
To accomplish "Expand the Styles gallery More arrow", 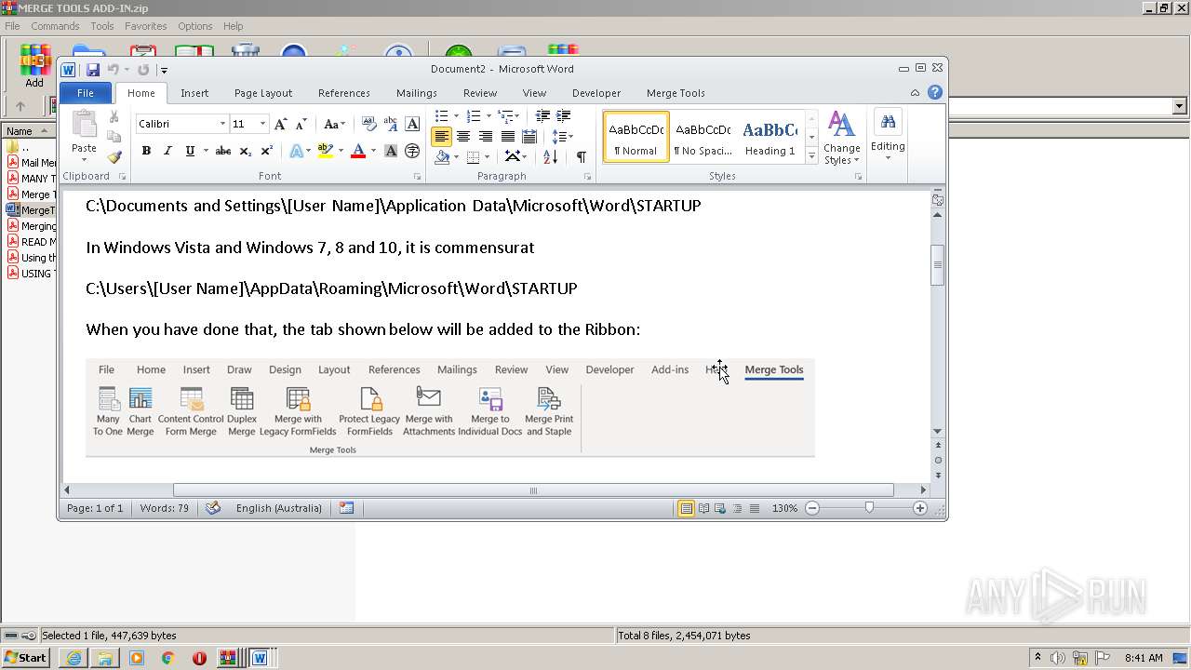I will click(812, 157).
